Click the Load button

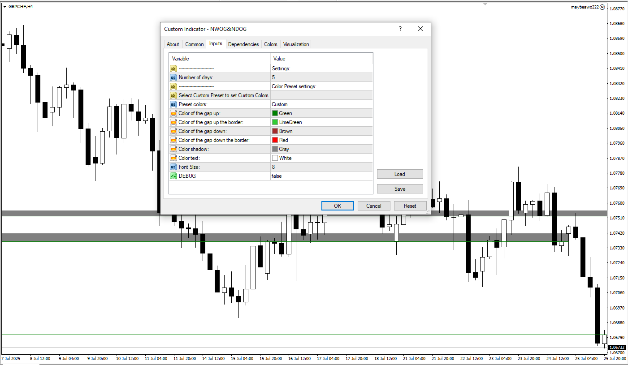click(400, 174)
